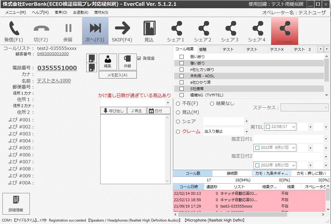The width and height of the screenshot is (331, 224).
Task: Click the lower add-note icon beside 編集
Action: click(91, 67)
